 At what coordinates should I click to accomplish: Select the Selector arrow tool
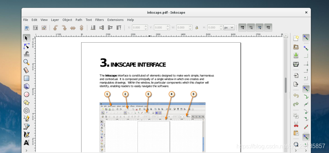26,38
